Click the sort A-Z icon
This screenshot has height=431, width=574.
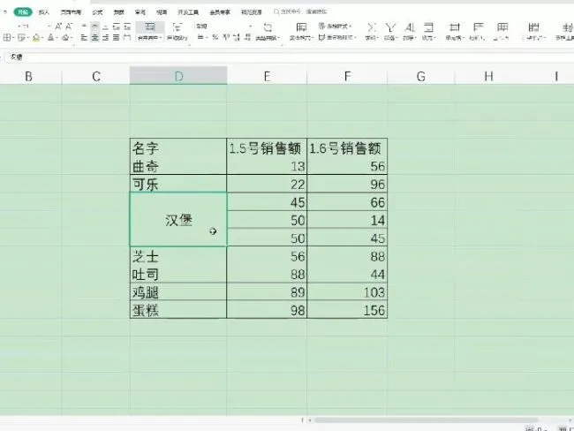pos(410,27)
